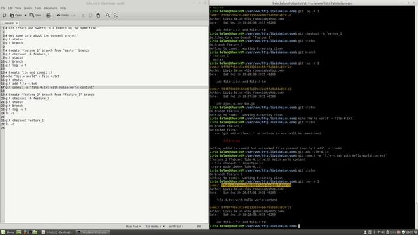Place cursor on git commit line 17

50,87
